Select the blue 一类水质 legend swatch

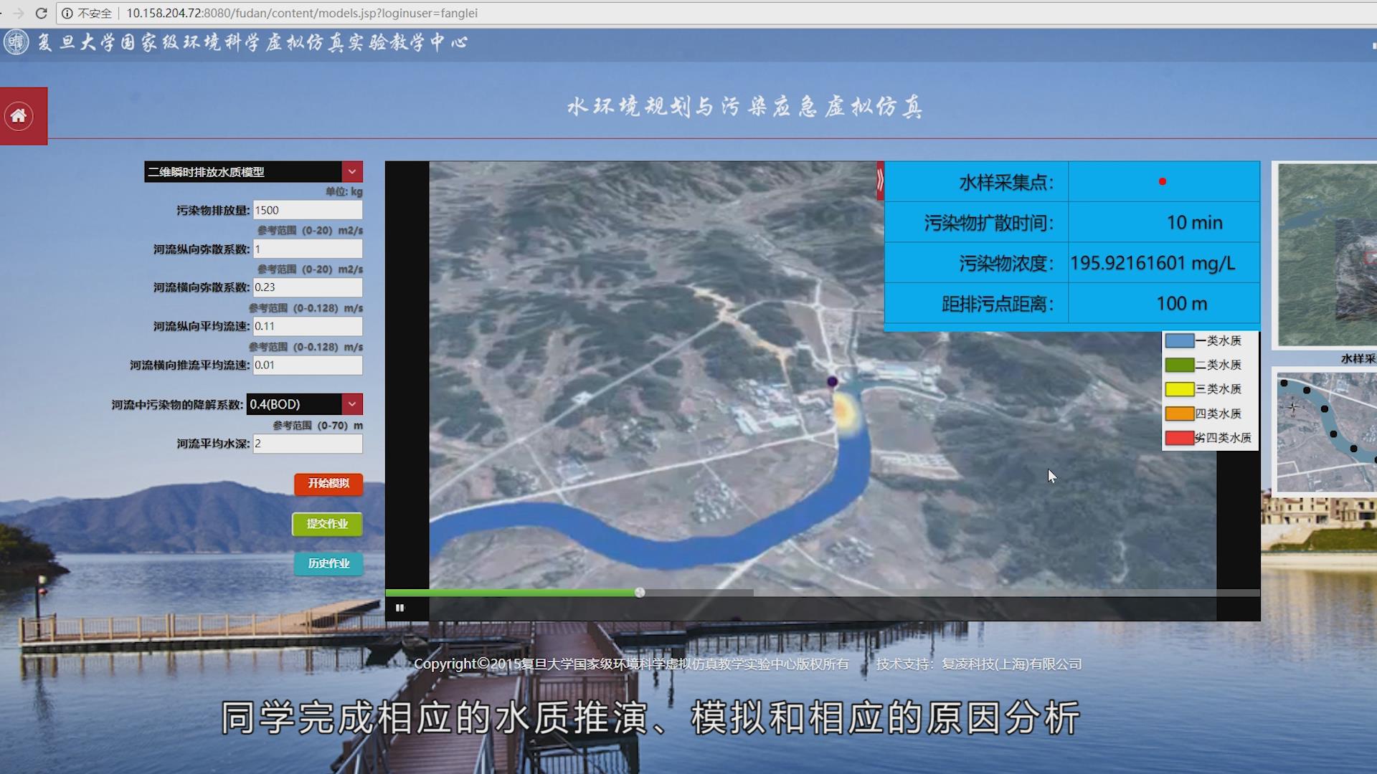click(x=1179, y=341)
